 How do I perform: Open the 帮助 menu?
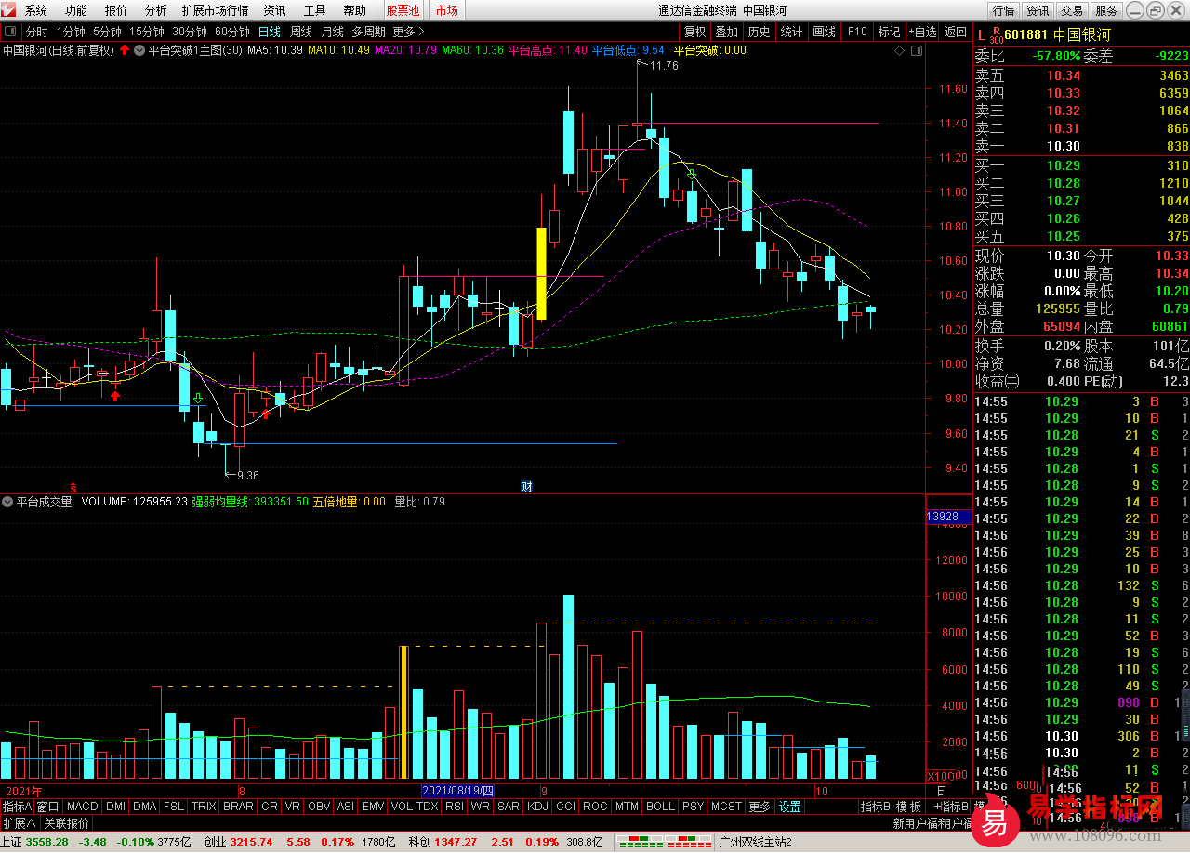[354, 10]
